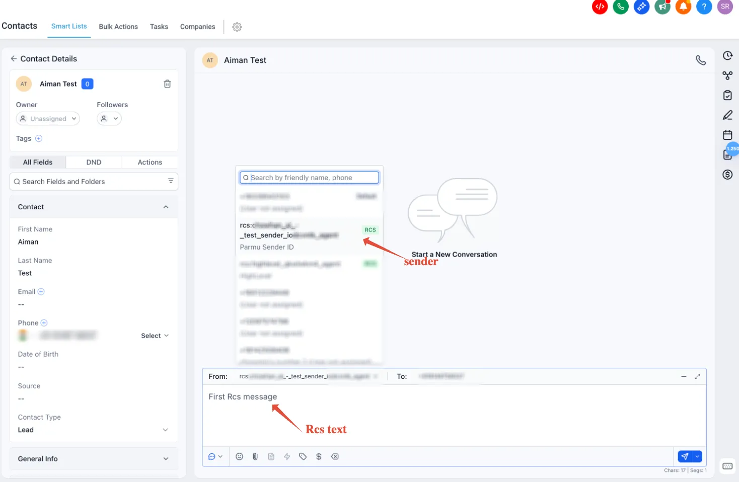Insert custom value with tag icon
Screen dimensions: 739x482
[303, 456]
